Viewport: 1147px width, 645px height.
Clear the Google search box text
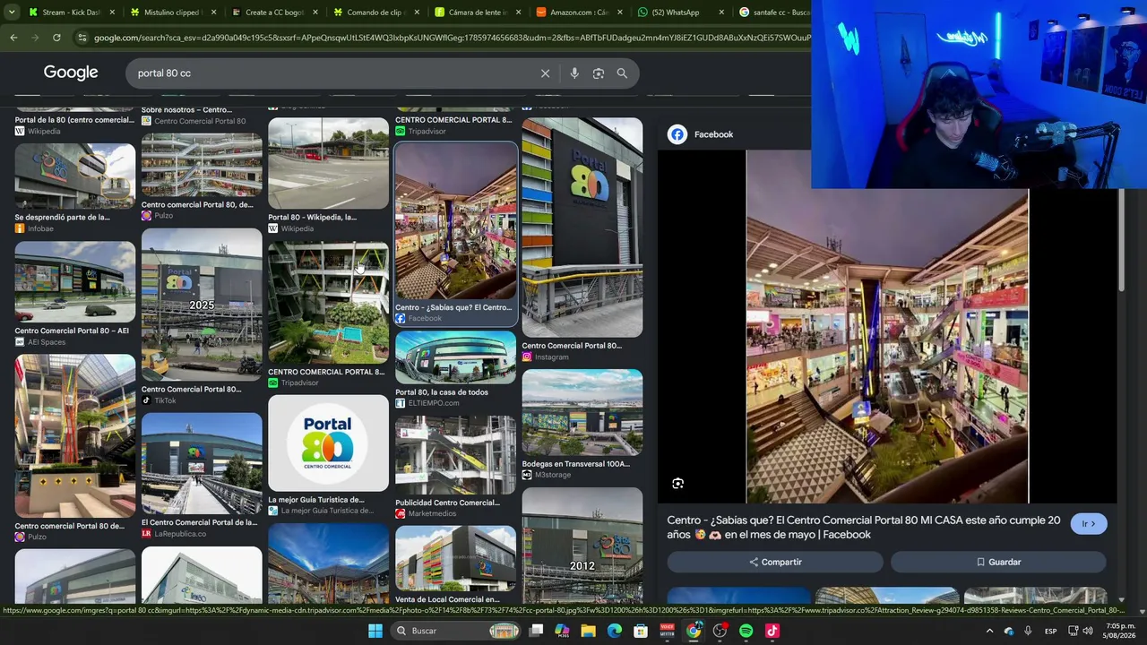coord(545,73)
